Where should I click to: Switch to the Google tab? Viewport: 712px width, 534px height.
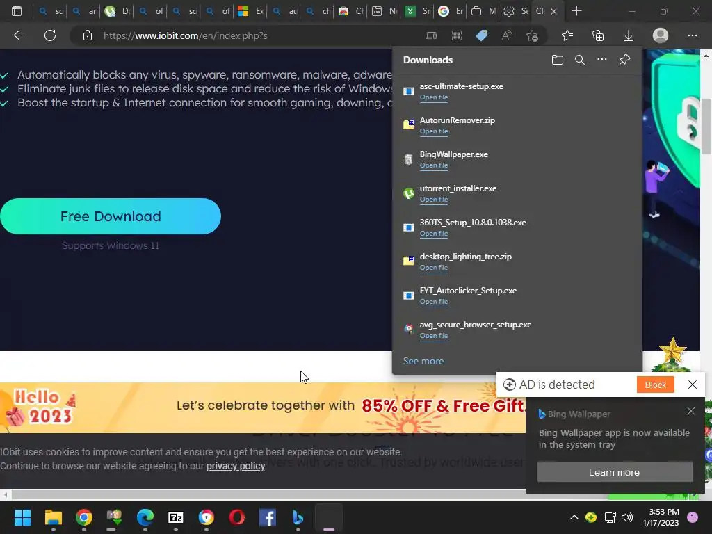coord(451,11)
